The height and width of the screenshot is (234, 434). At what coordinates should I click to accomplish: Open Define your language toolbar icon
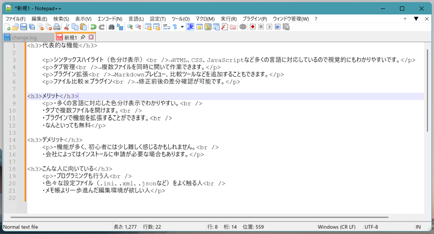tap(199, 27)
